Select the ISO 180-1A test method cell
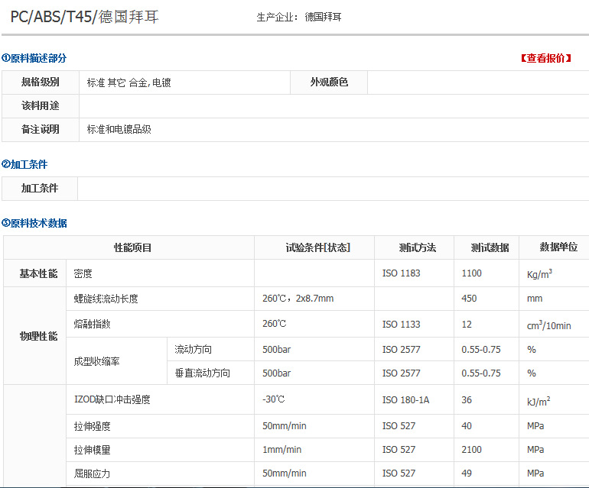589x488 pixels. [x=405, y=399]
